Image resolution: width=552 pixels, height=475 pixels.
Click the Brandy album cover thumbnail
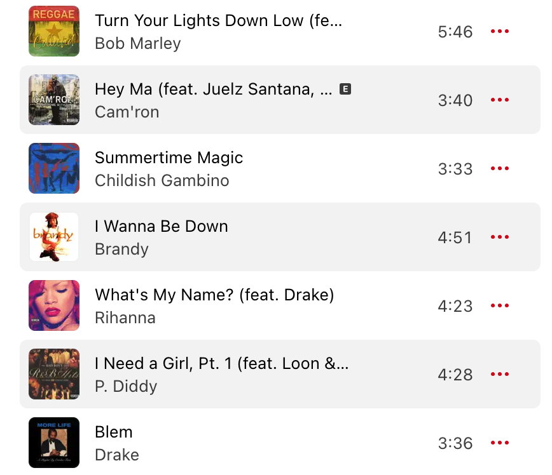pos(54,237)
